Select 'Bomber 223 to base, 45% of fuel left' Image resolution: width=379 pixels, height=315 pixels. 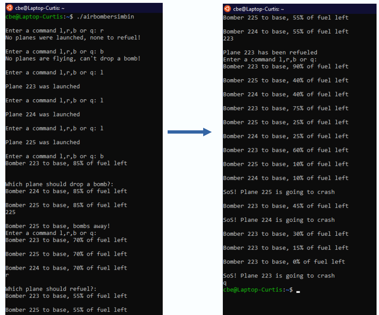pos(286,206)
